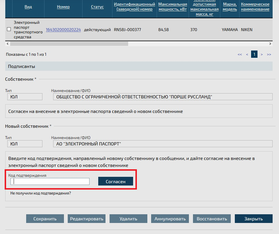Click the Сохранить button
Screen dimensions: 279x234
pyautogui.click(x=45, y=219)
